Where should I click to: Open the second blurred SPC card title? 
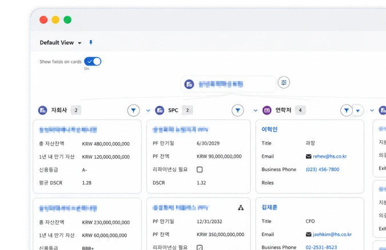tap(180, 208)
